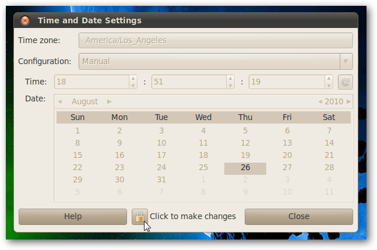The width and height of the screenshot is (377, 250).
Task: Select August 15 in the calendar
Action: click(x=77, y=155)
